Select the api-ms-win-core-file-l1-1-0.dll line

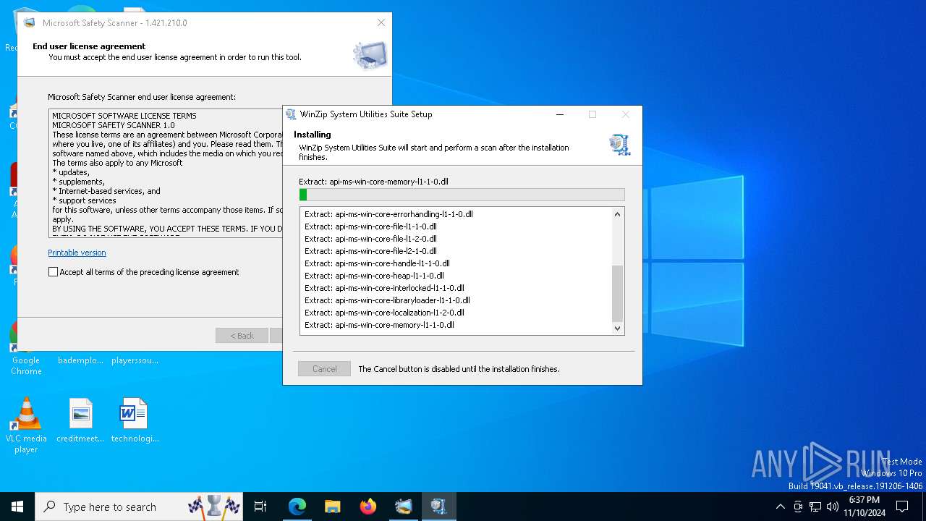(x=370, y=226)
